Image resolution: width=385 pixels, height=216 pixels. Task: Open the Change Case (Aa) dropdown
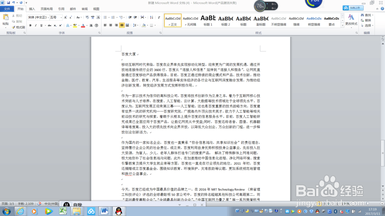tap(79, 17)
